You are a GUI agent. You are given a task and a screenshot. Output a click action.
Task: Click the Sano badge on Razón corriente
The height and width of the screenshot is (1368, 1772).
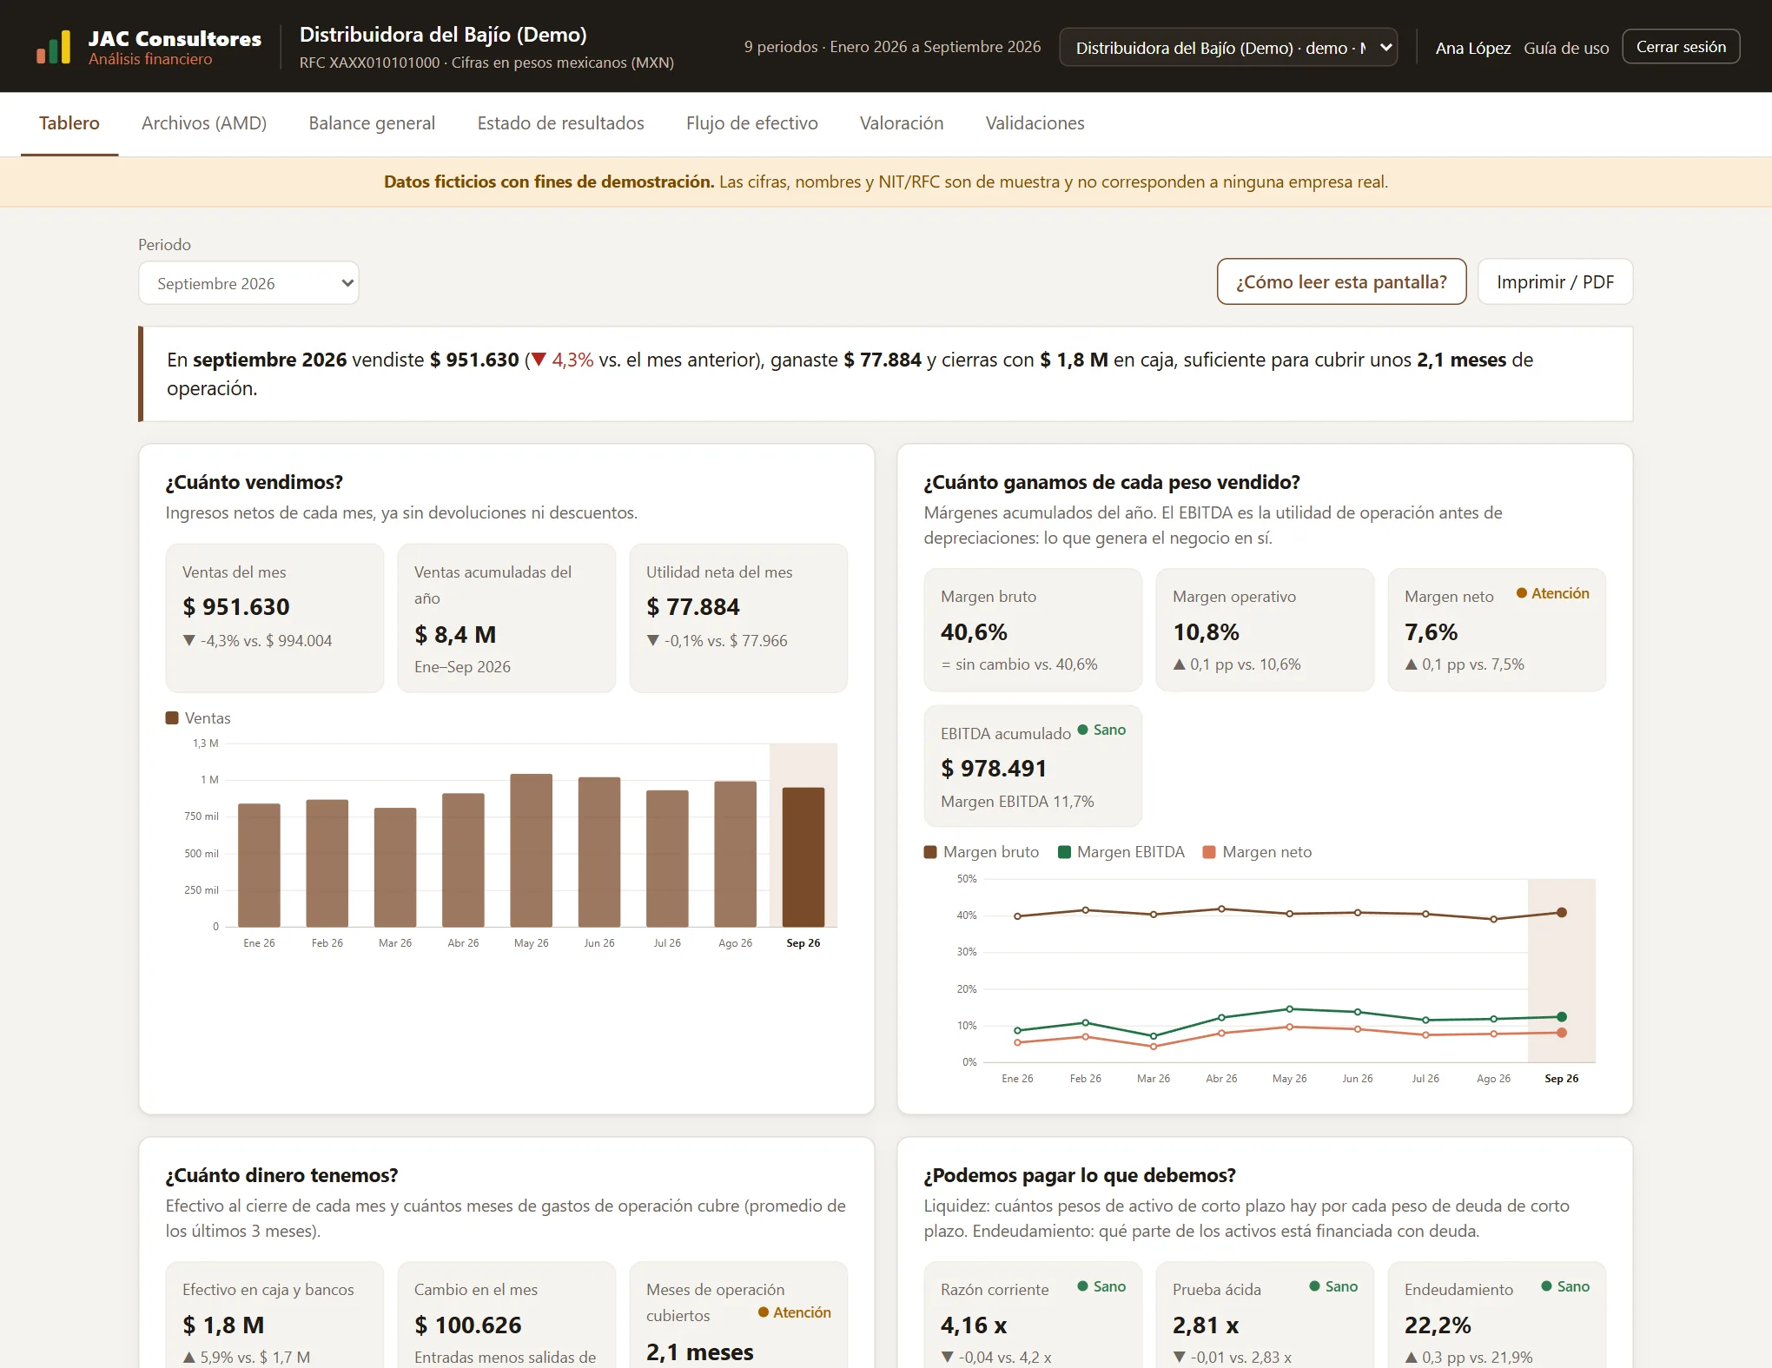coord(1101,1286)
